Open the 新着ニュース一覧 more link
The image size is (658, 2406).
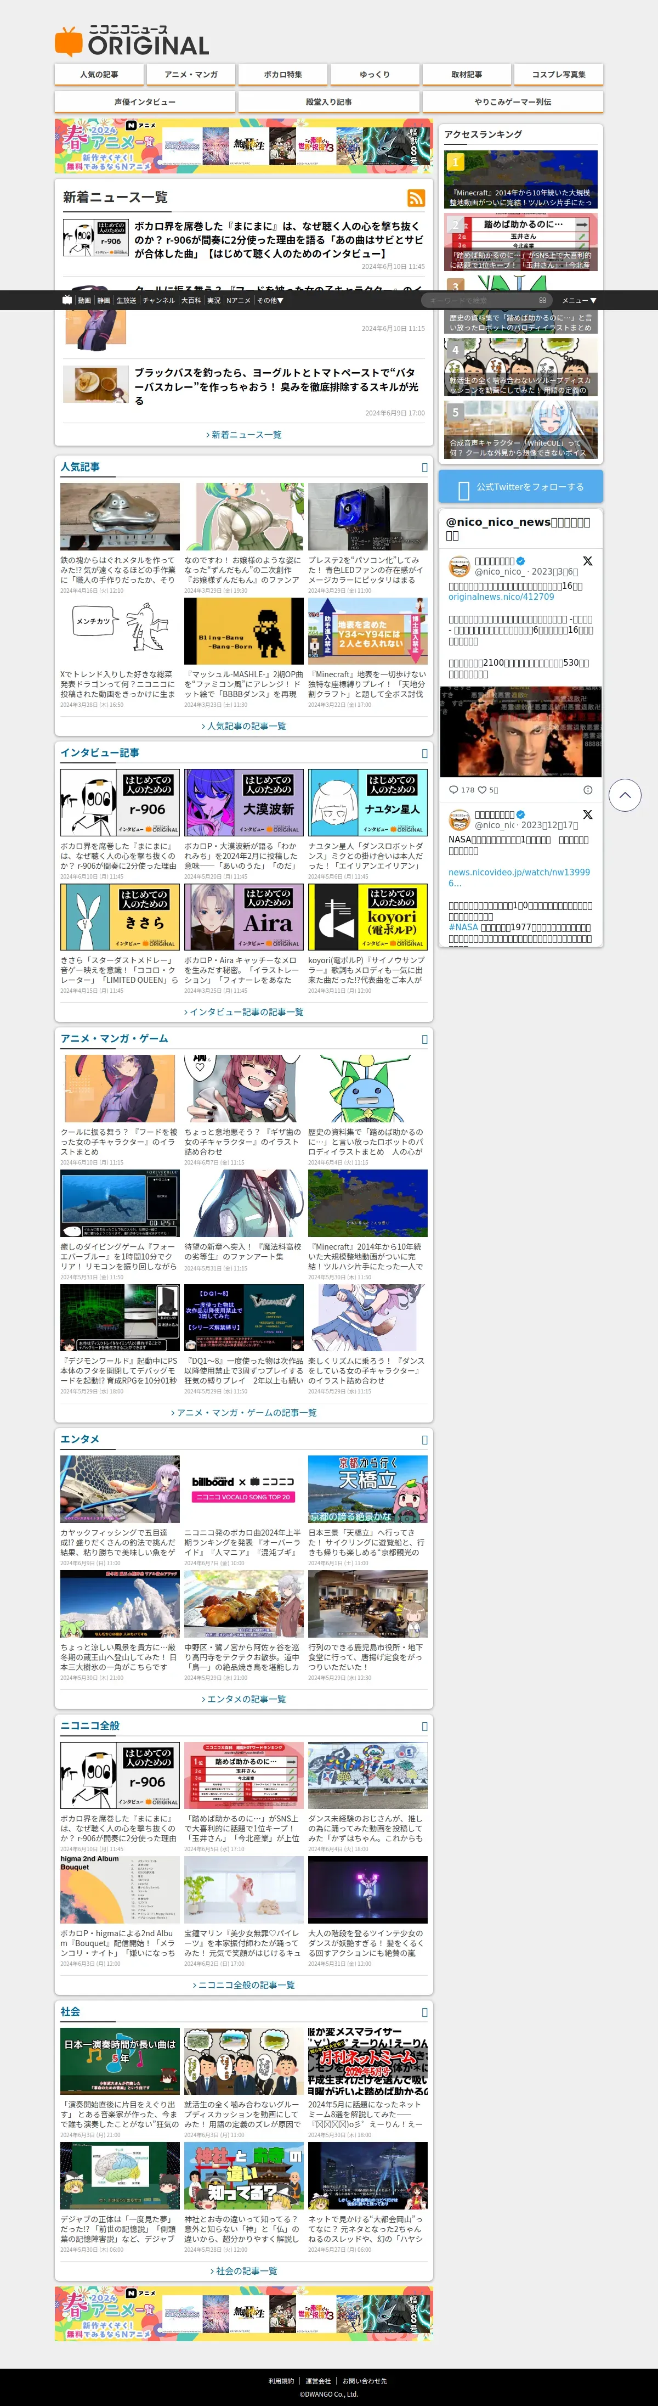(243, 434)
